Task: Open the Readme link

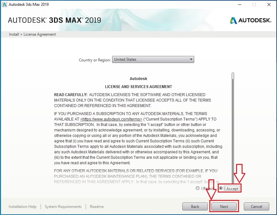Action: [x=97, y=207]
